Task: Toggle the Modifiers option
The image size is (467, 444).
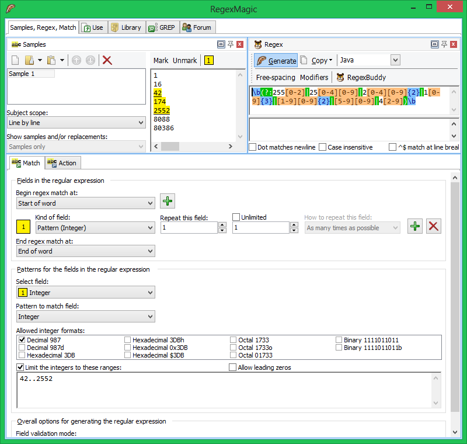Action: 314,78
